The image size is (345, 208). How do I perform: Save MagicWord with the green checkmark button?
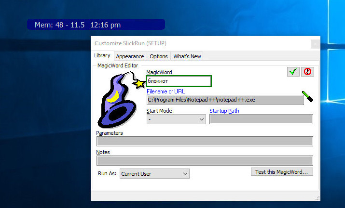pos(293,72)
